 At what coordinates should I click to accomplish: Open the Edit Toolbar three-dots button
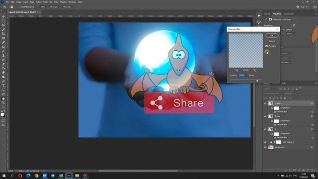[x=3, y=107]
